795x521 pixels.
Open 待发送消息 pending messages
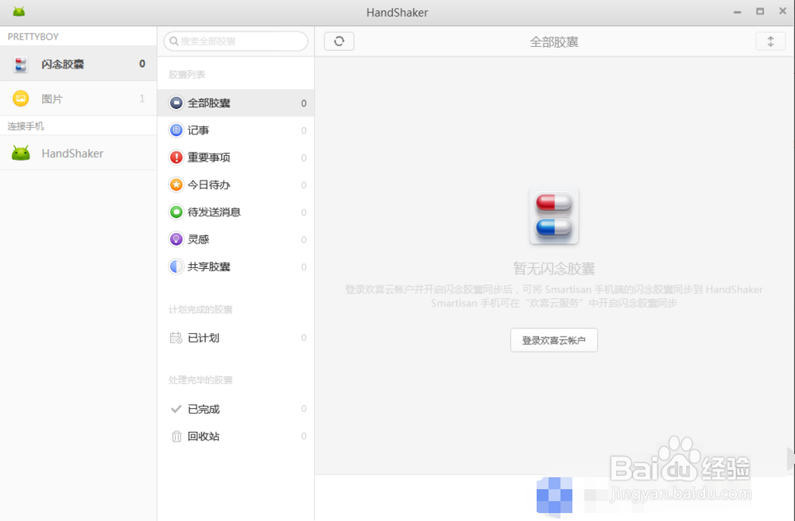point(212,212)
